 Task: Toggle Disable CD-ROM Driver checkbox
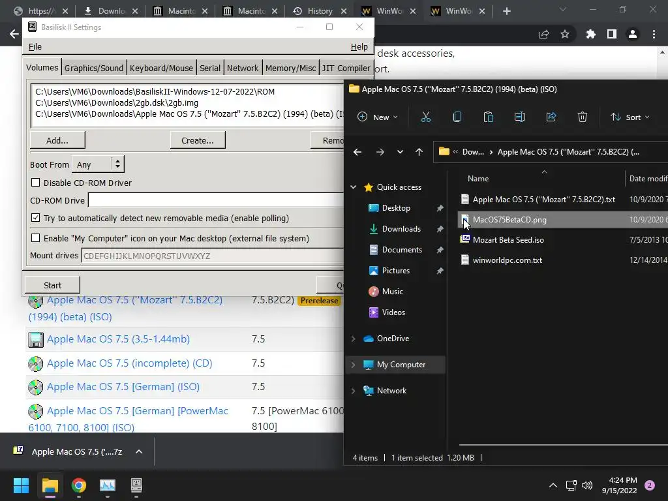(36, 183)
